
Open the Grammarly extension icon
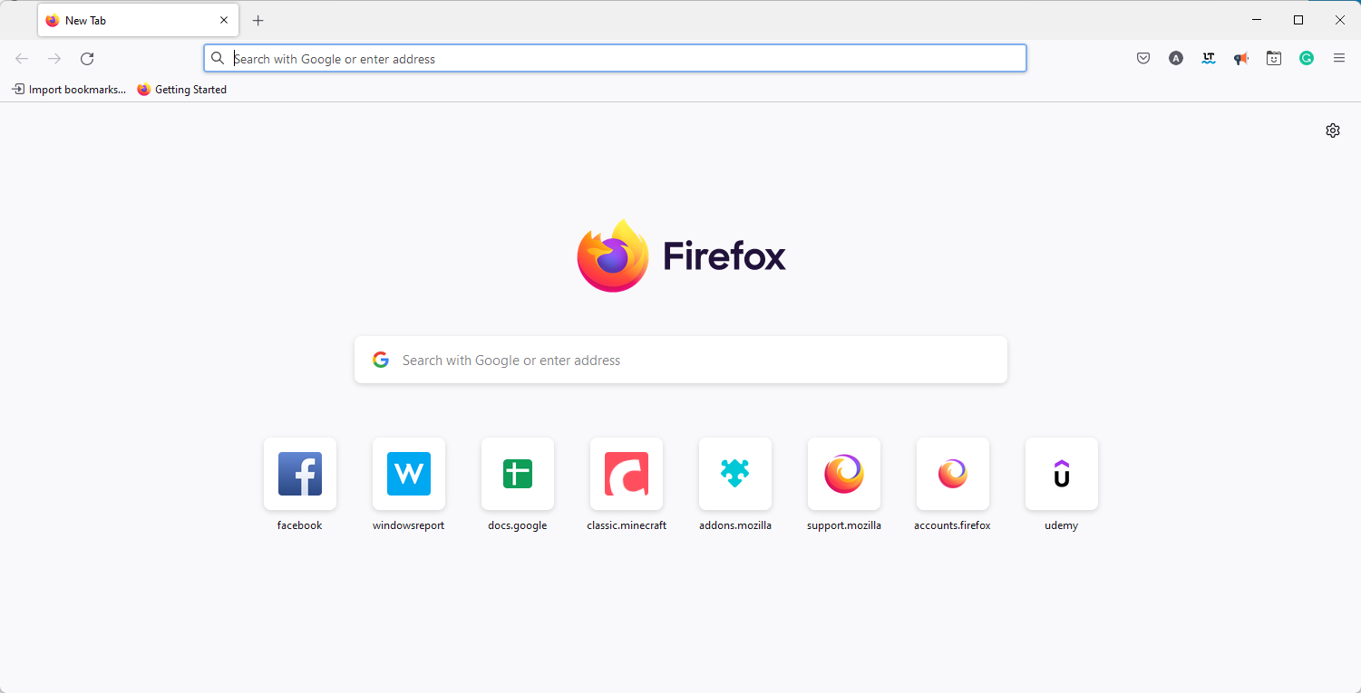point(1307,58)
